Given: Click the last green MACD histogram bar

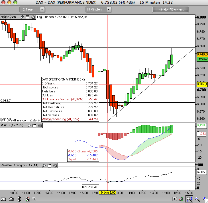Looking at the screenshot, I should pos(172,129).
